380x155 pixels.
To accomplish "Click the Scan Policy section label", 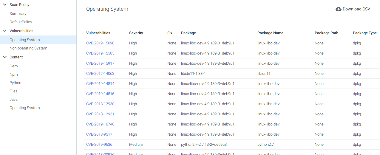I will pyautogui.click(x=19, y=5).
